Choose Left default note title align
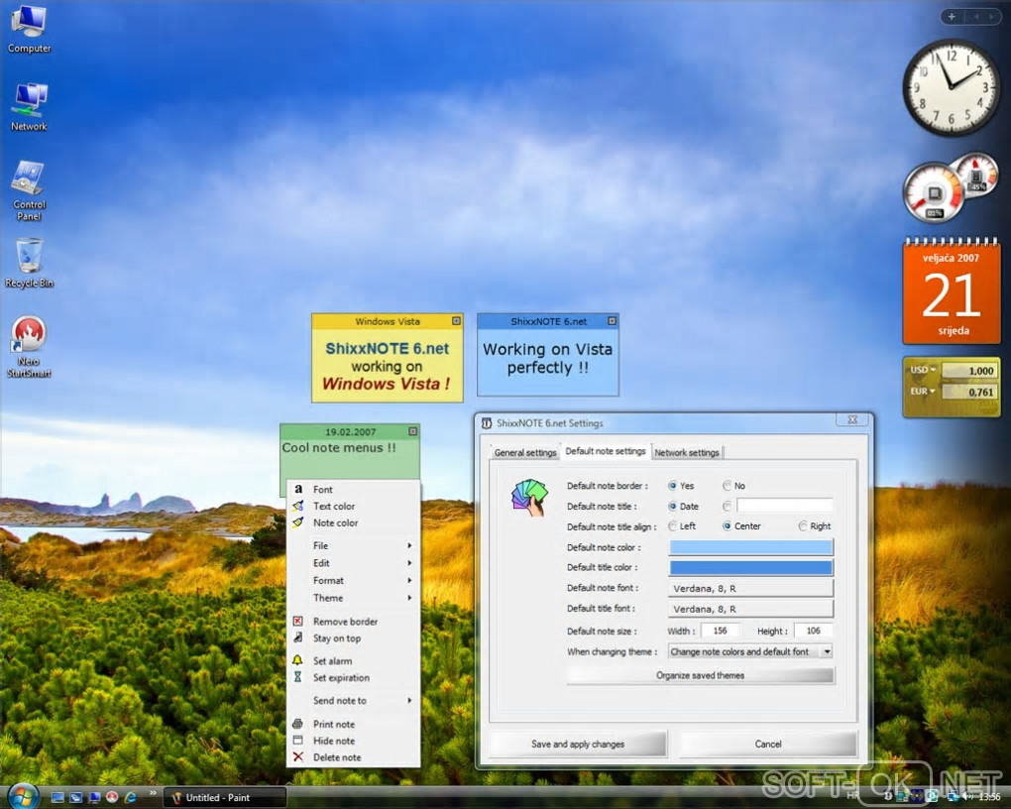The width and height of the screenshot is (1011, 809). pos(672,525)
